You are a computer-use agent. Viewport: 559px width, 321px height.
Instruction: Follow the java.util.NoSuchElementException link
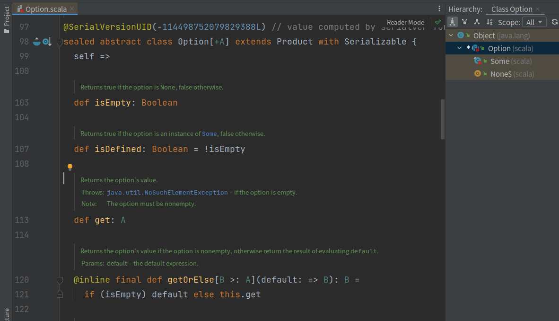click(x=167, y=192)
